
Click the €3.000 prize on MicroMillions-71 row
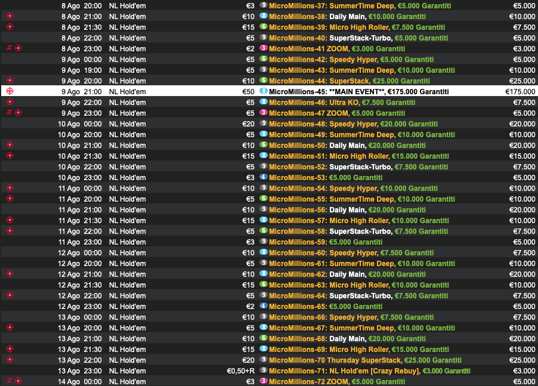coord(524,371)
